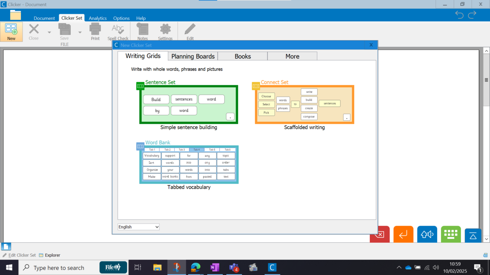
Task: Click the OneDrive cloud tray icon
Action: [x=408, y=267]
